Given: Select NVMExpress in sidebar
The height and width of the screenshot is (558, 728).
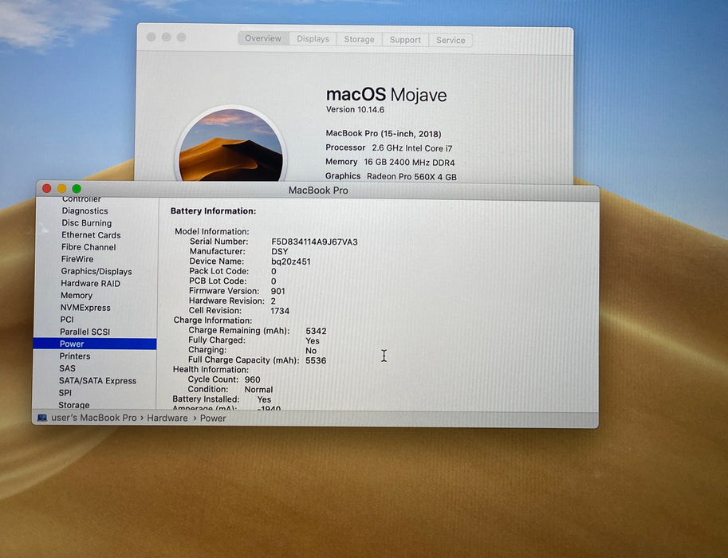Looking at the screenshot, I should click(85, 308).
